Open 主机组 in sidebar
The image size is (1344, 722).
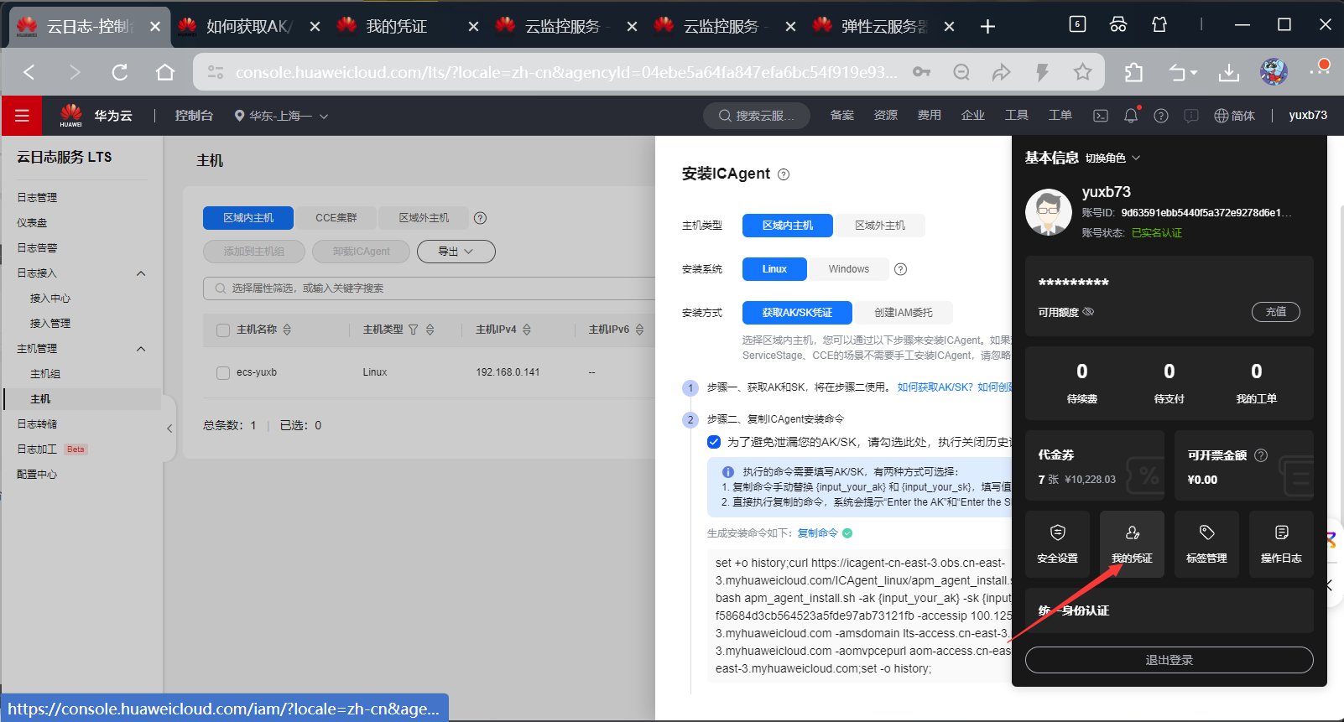click(x=45, y=374)
